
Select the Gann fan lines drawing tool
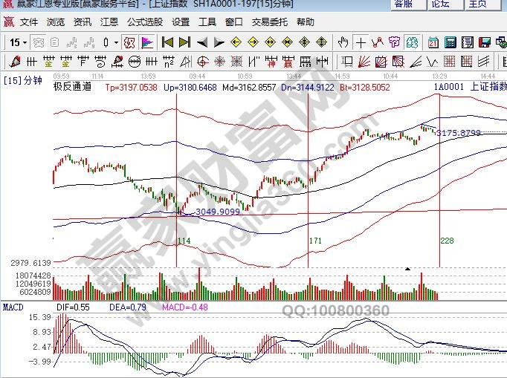[364, 61]
